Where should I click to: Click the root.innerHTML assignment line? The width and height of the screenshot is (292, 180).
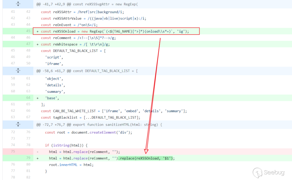(71, 165)
